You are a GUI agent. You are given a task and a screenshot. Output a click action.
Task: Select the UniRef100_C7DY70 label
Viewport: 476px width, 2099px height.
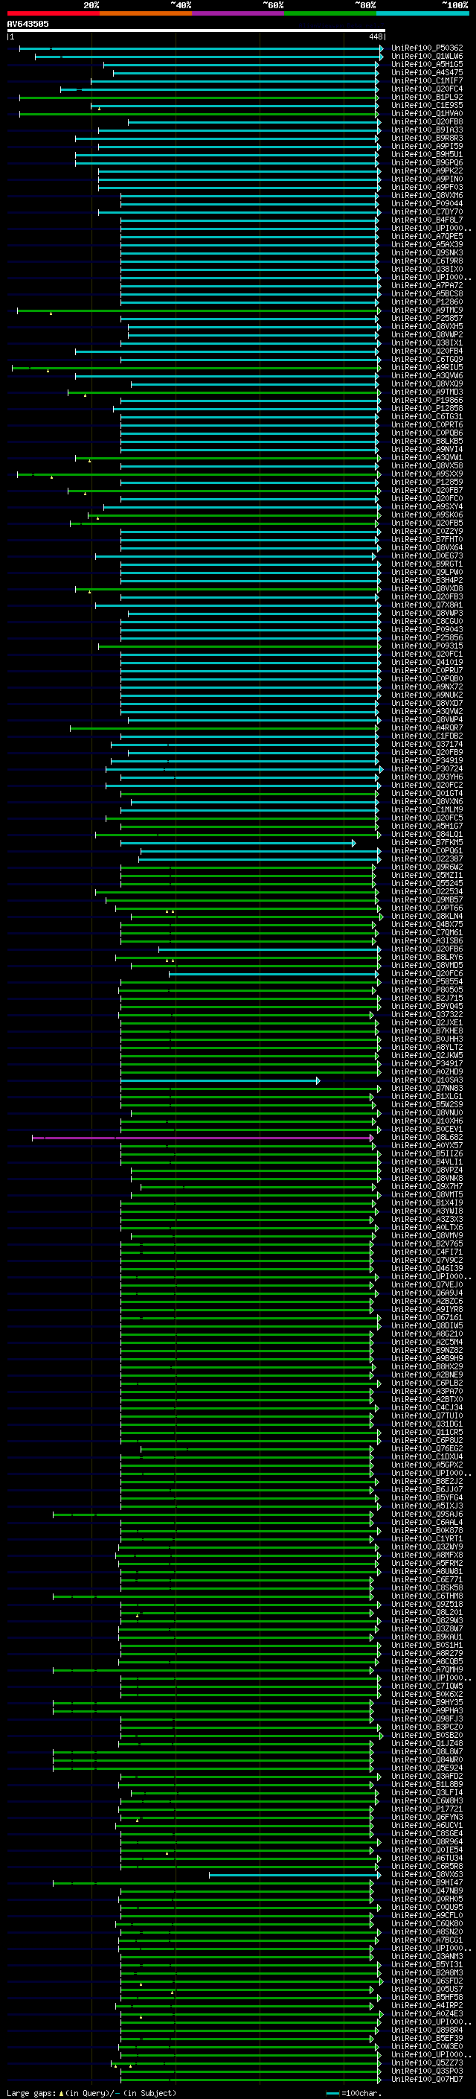coord(426,212)
